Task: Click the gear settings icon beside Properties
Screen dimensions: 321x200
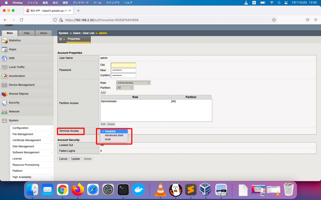Action: 61,39
